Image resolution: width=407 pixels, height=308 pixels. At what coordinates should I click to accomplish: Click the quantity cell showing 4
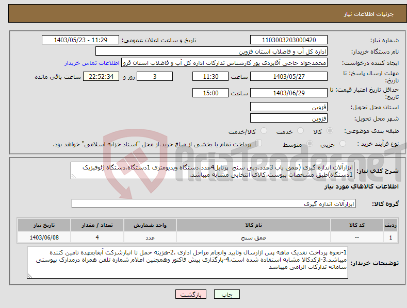[x=97, y=237]
